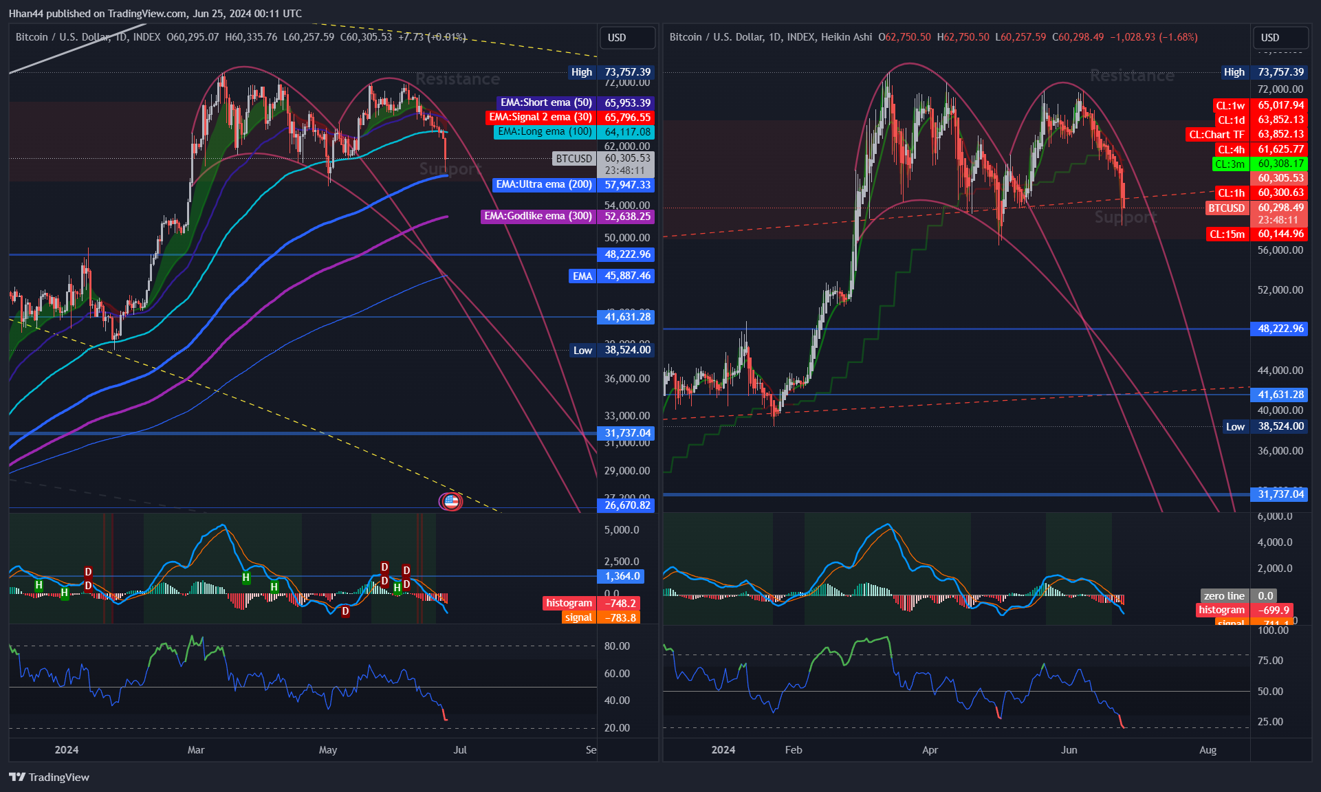Image resolution: width=1321 pixels, height=792 pixels.
Task: Click the TradingView logo at bottom left
Action: [x=49, y=777]
